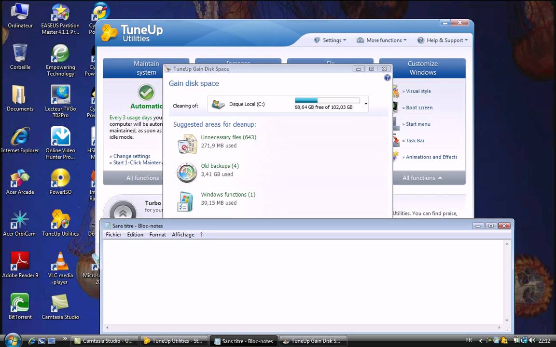Click the Bloc-notes horizontal scrollbar left arrow
Viewport: 556px width, 347px height.
107,328
